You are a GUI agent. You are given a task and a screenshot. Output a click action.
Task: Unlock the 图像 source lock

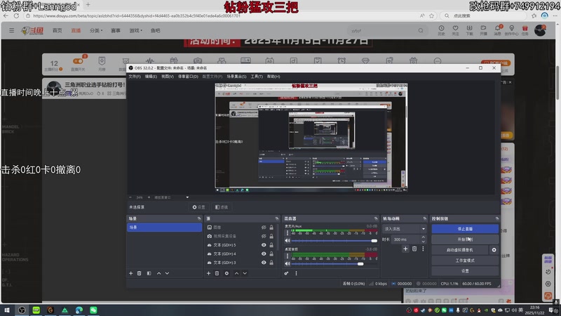[x=271, y=228]
